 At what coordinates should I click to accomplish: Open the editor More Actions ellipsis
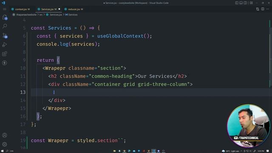point(268,9)
